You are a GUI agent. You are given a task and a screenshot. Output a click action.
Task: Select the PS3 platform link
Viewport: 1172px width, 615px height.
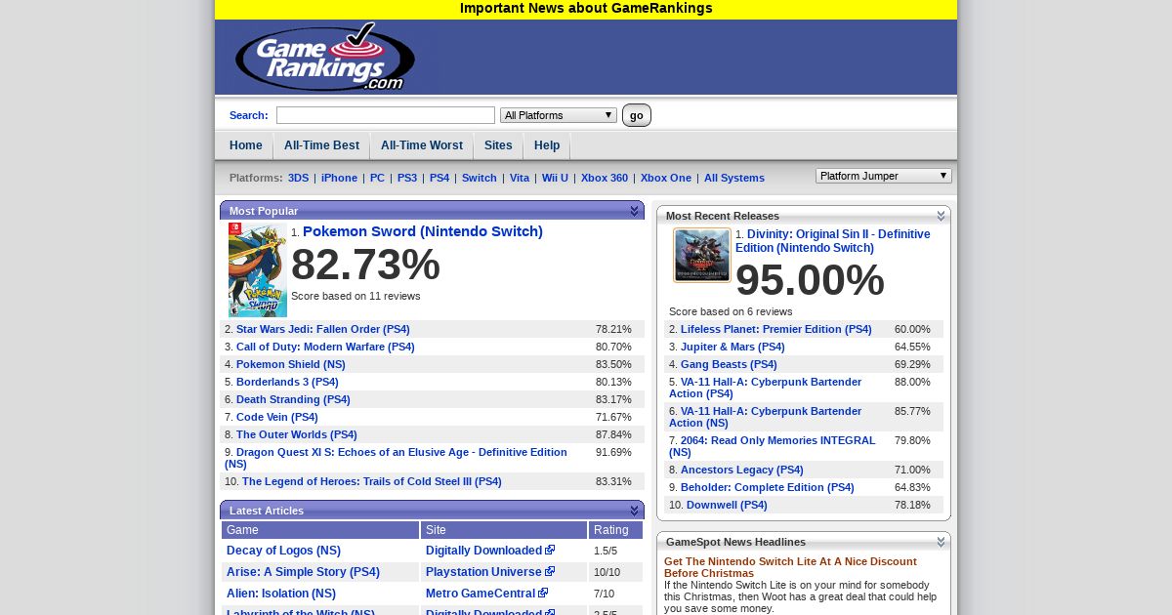pos(407,178)
